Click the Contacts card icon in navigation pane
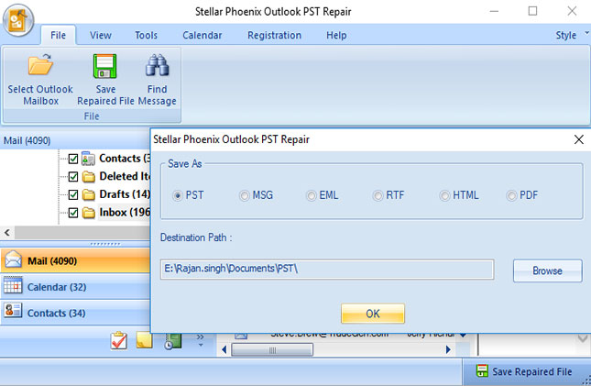Screen dimensions: 591x386 [x=13, y=311]
